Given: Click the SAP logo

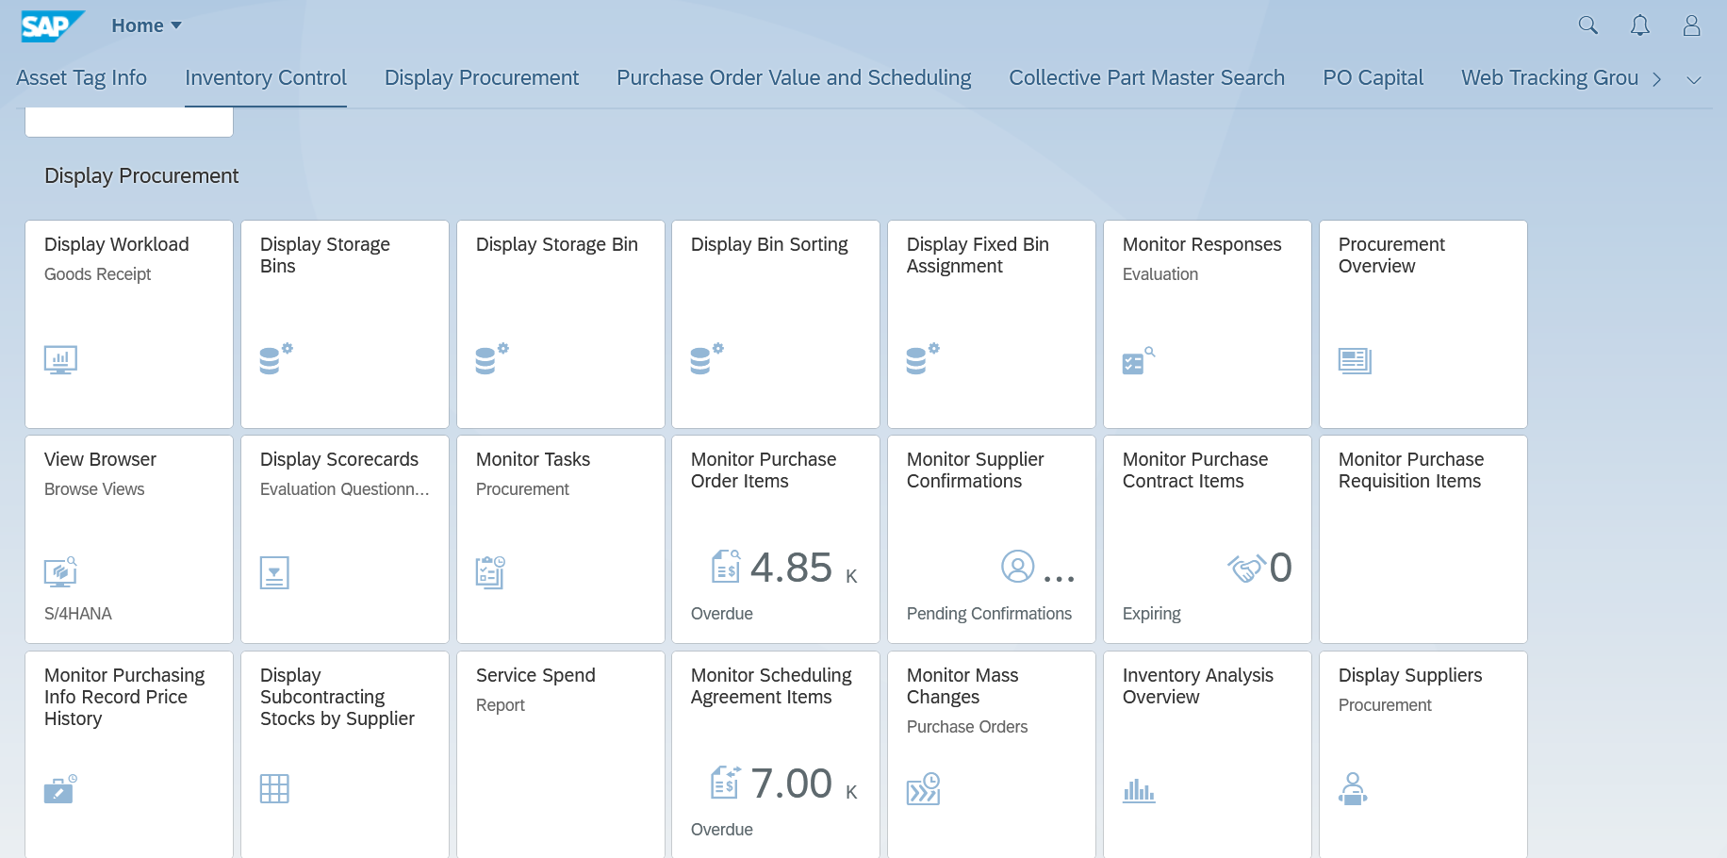Looking at the screenshot, I should click(x=52, y=25).
